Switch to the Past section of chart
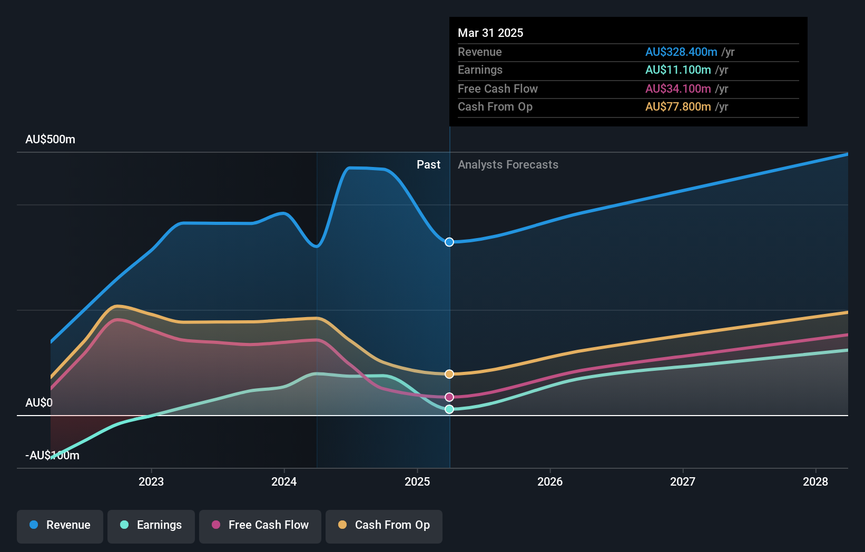Image resolution: width=865 pixels, height=552 pixels. click(428, 164)
